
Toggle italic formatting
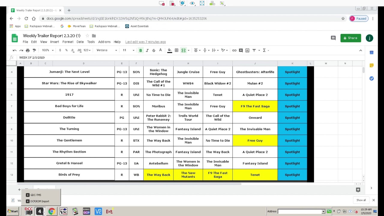click(147, 50)
